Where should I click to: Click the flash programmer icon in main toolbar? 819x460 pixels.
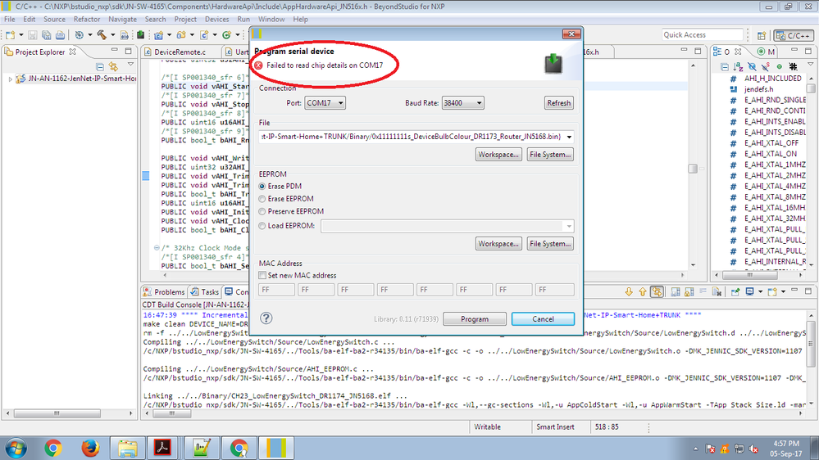pyautogui.click(x=140, y=35)
